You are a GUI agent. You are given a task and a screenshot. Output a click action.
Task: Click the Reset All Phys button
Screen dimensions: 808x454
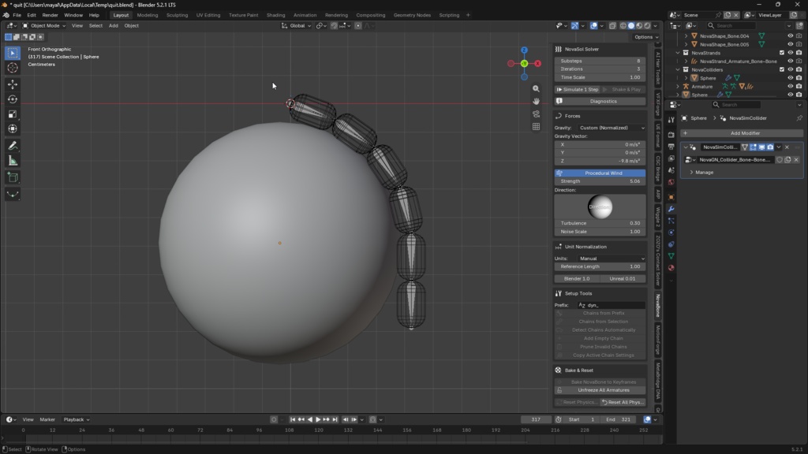tap(623, 403)
